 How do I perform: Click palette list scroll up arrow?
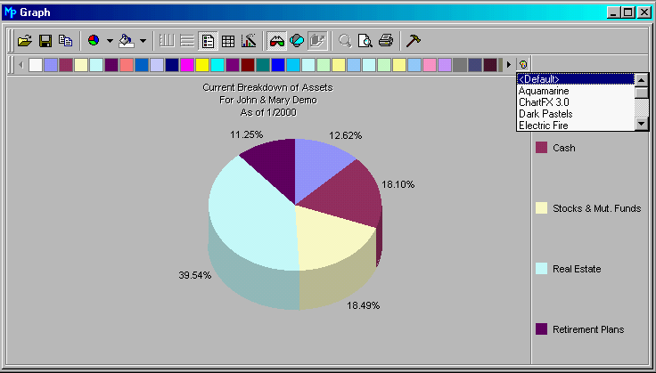pyautogui.click(x=642, y=79)
